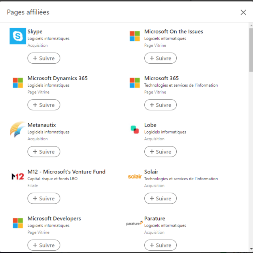Click 'Page Vitrine' under Microsoft Developers

click(x=38, y=232)
